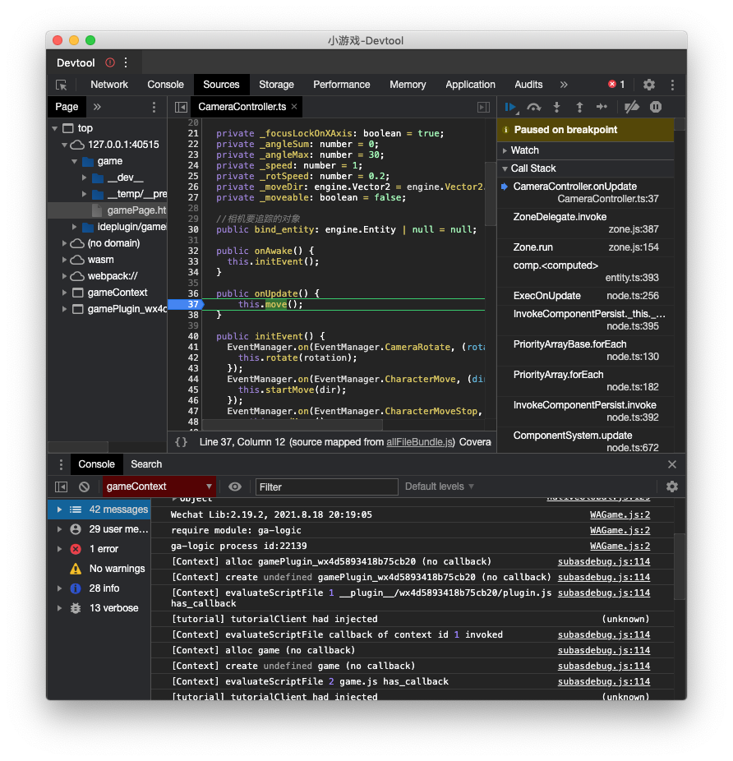Screen dimensions: 733x761
Task: Open the drawer three-dot menu beside Console
Action: point(61,464)
